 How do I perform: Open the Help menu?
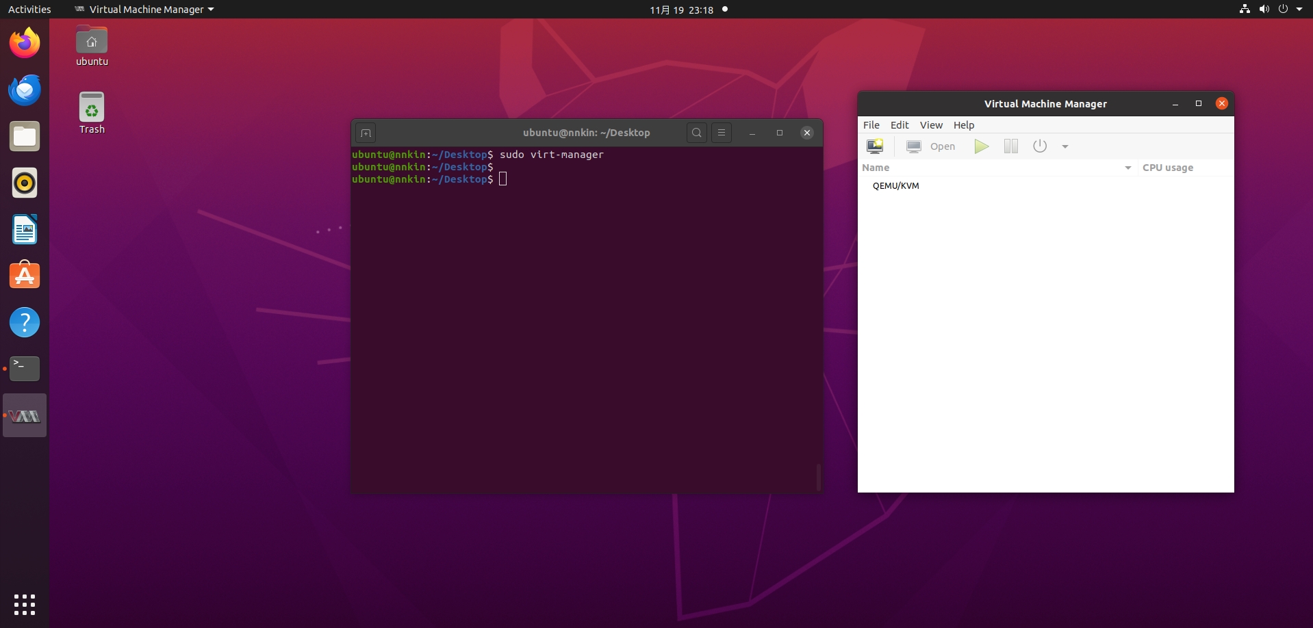coord(963,125)
